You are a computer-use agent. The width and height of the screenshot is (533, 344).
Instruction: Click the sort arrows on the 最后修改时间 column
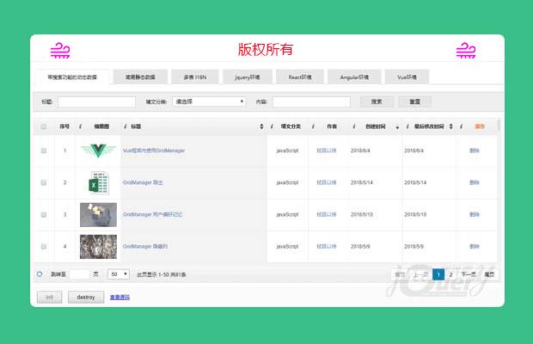[x=457, y=126]
